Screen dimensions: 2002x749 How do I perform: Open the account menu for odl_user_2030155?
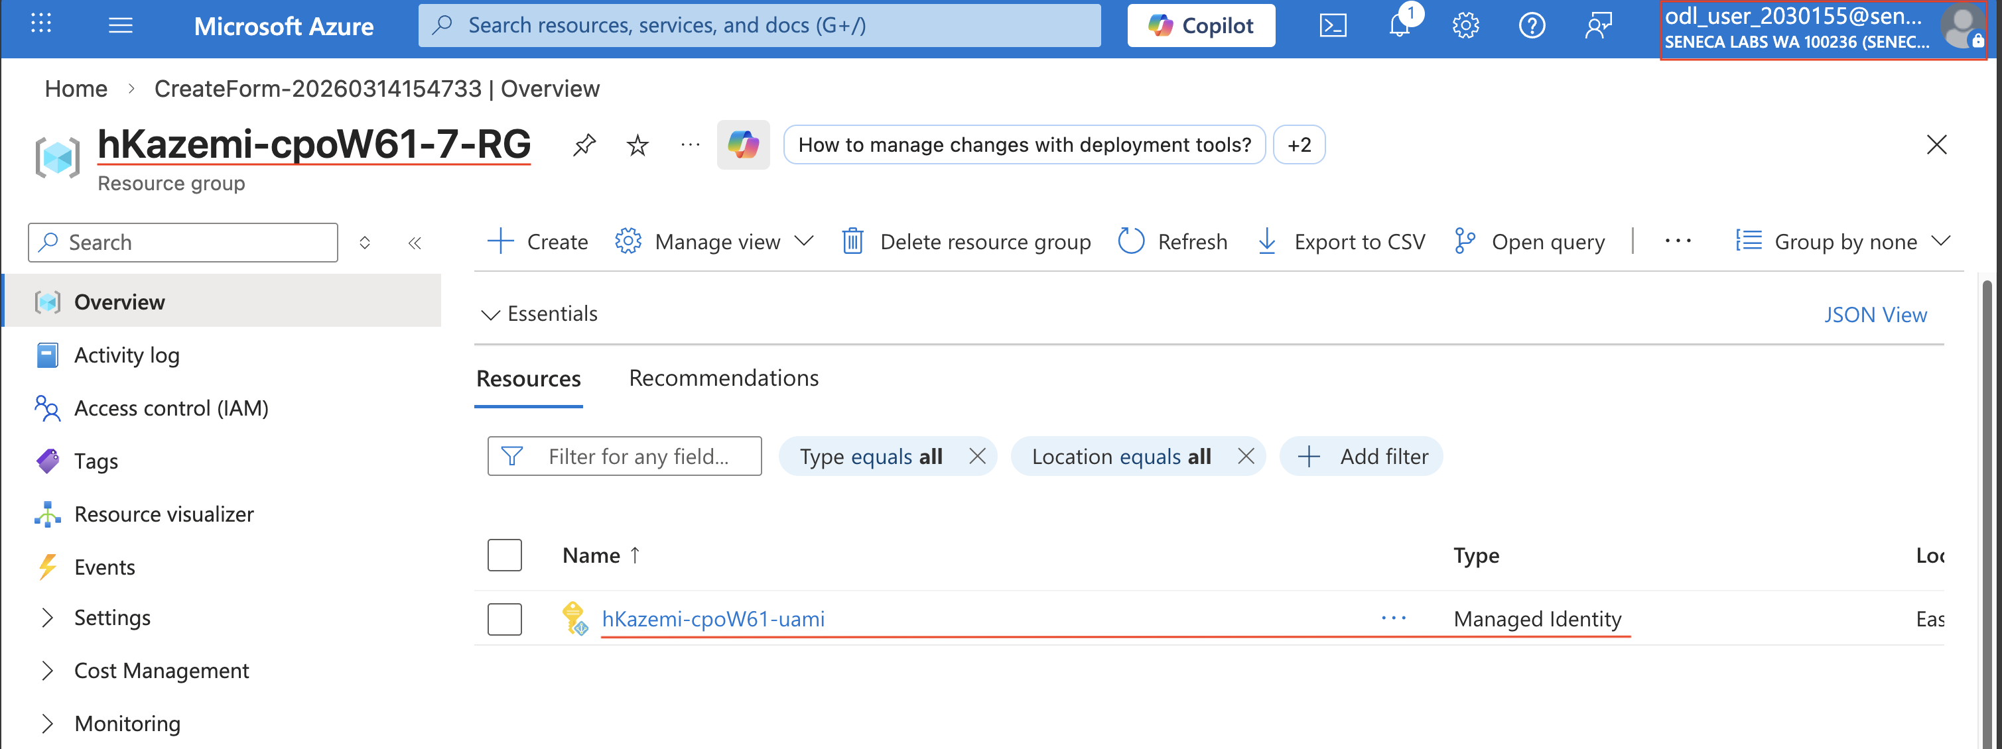tap(1822, 29)
